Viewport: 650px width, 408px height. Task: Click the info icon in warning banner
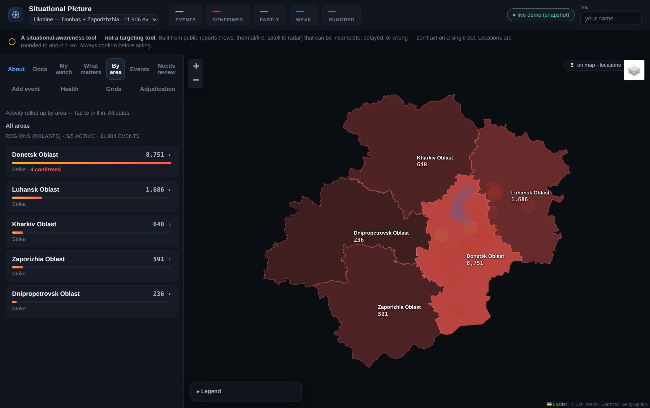click(12, 42)
